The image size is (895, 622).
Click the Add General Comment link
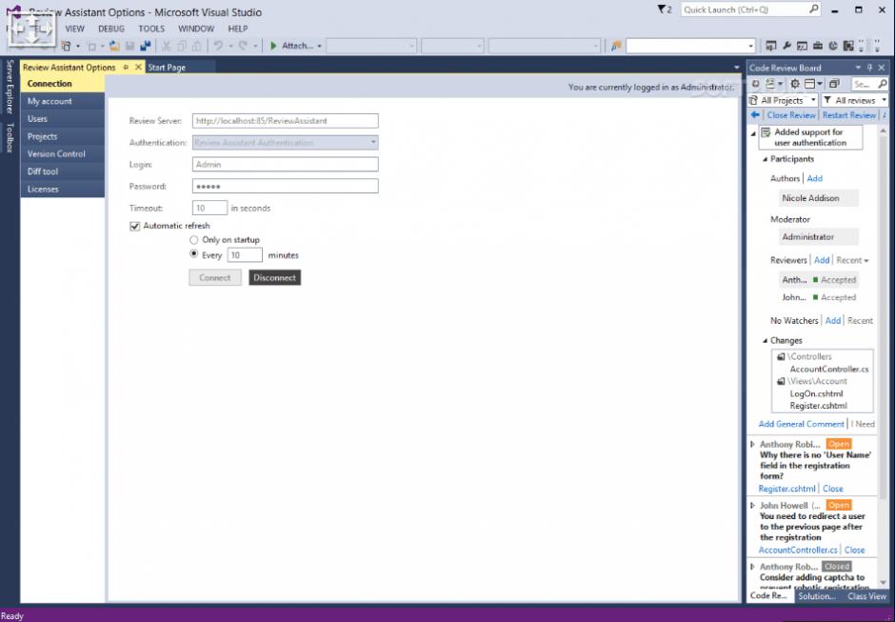pyautogui.click(x=801, y=424)
